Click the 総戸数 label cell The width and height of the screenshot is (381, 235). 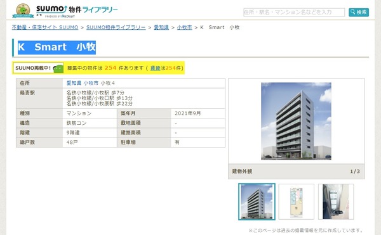[39, 143]
